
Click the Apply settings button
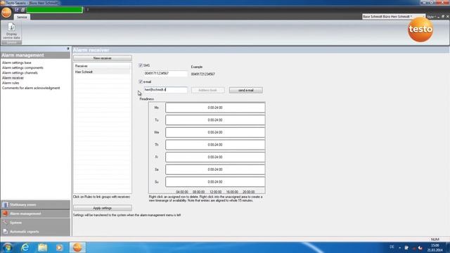(103, 208)
